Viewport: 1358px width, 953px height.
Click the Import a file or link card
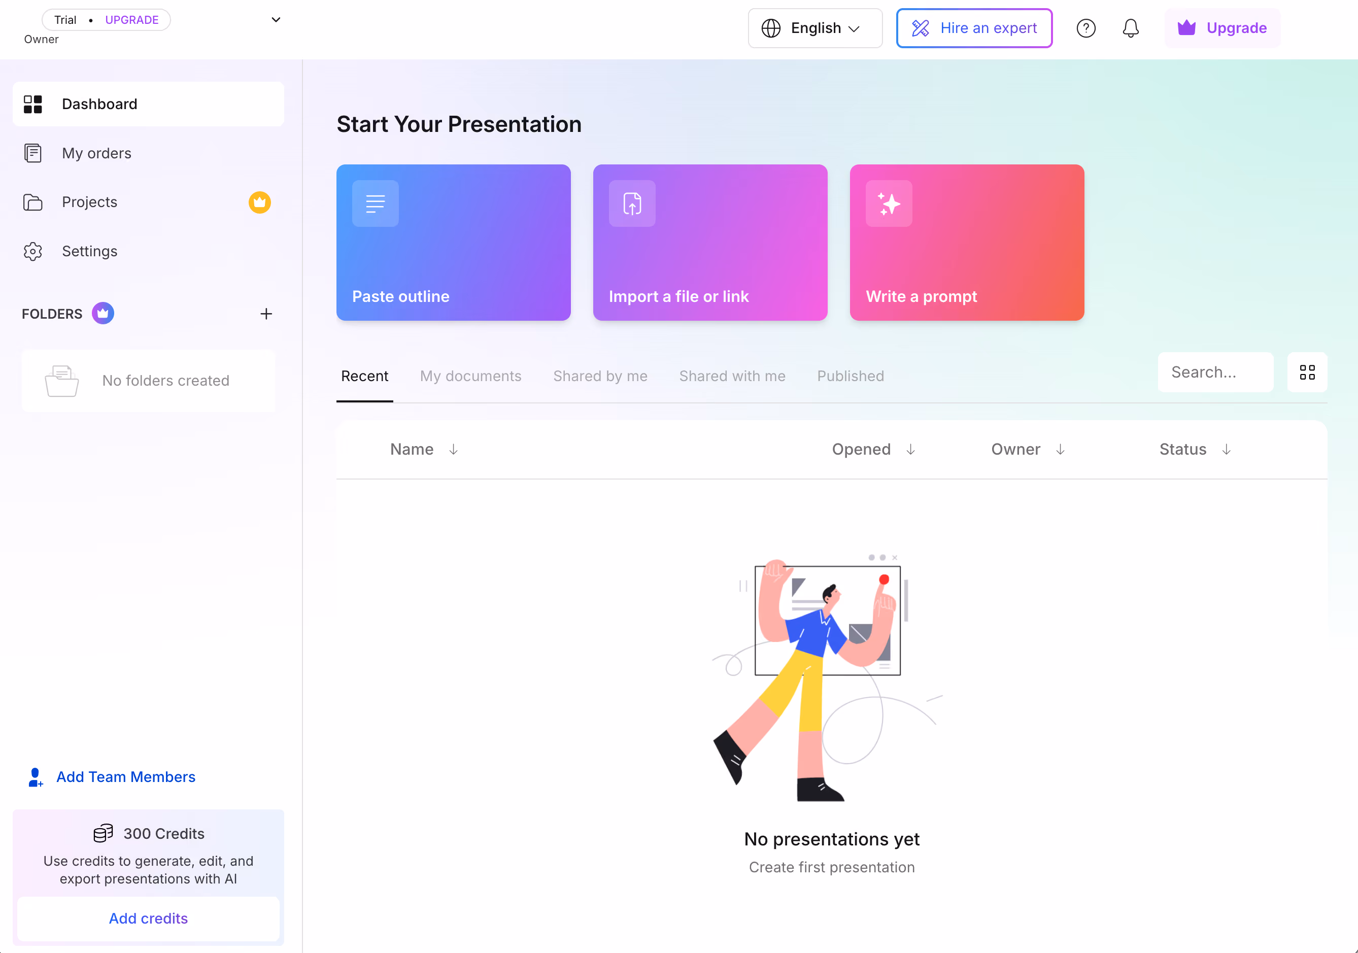pos(710,243)
